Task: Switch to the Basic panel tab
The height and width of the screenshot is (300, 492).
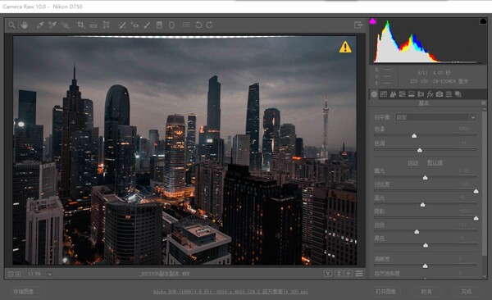Action: (x=374, y=94)
